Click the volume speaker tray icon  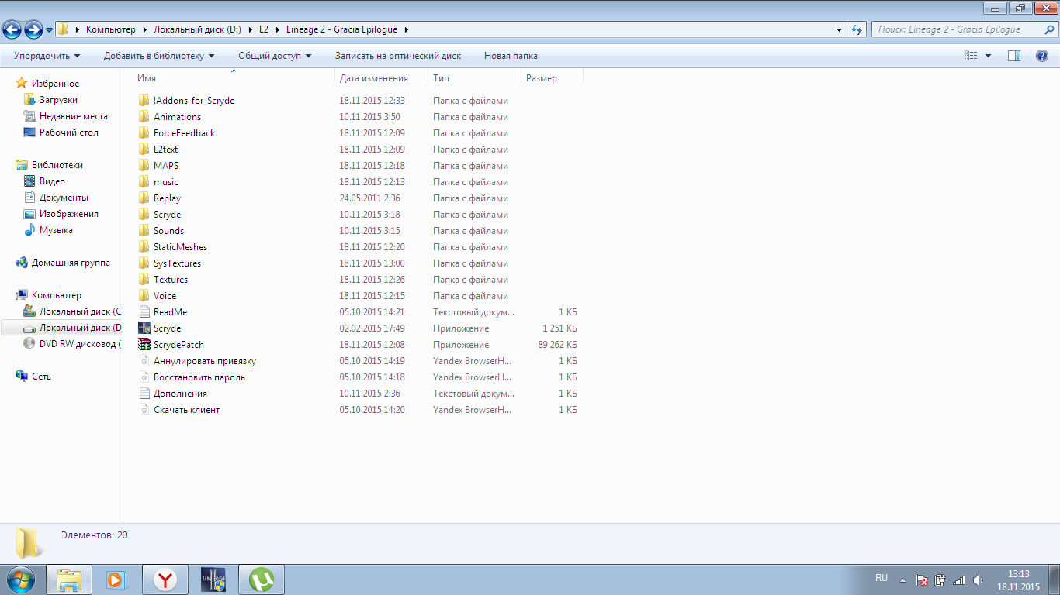tap(978, 580)
